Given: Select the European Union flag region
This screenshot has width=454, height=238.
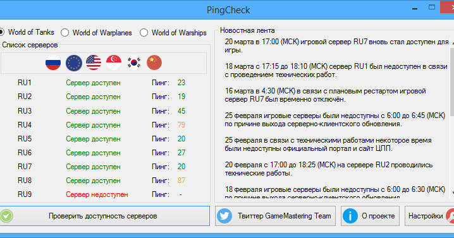Looking at the screenshot, I should (74, 62).
